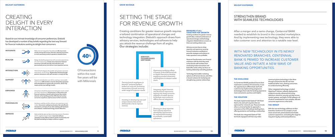Image resolution: width=335 pixels, height=137 pixels.
Task: Click the Improve diagonal arrows icon
Action: [x=26, y=117]
